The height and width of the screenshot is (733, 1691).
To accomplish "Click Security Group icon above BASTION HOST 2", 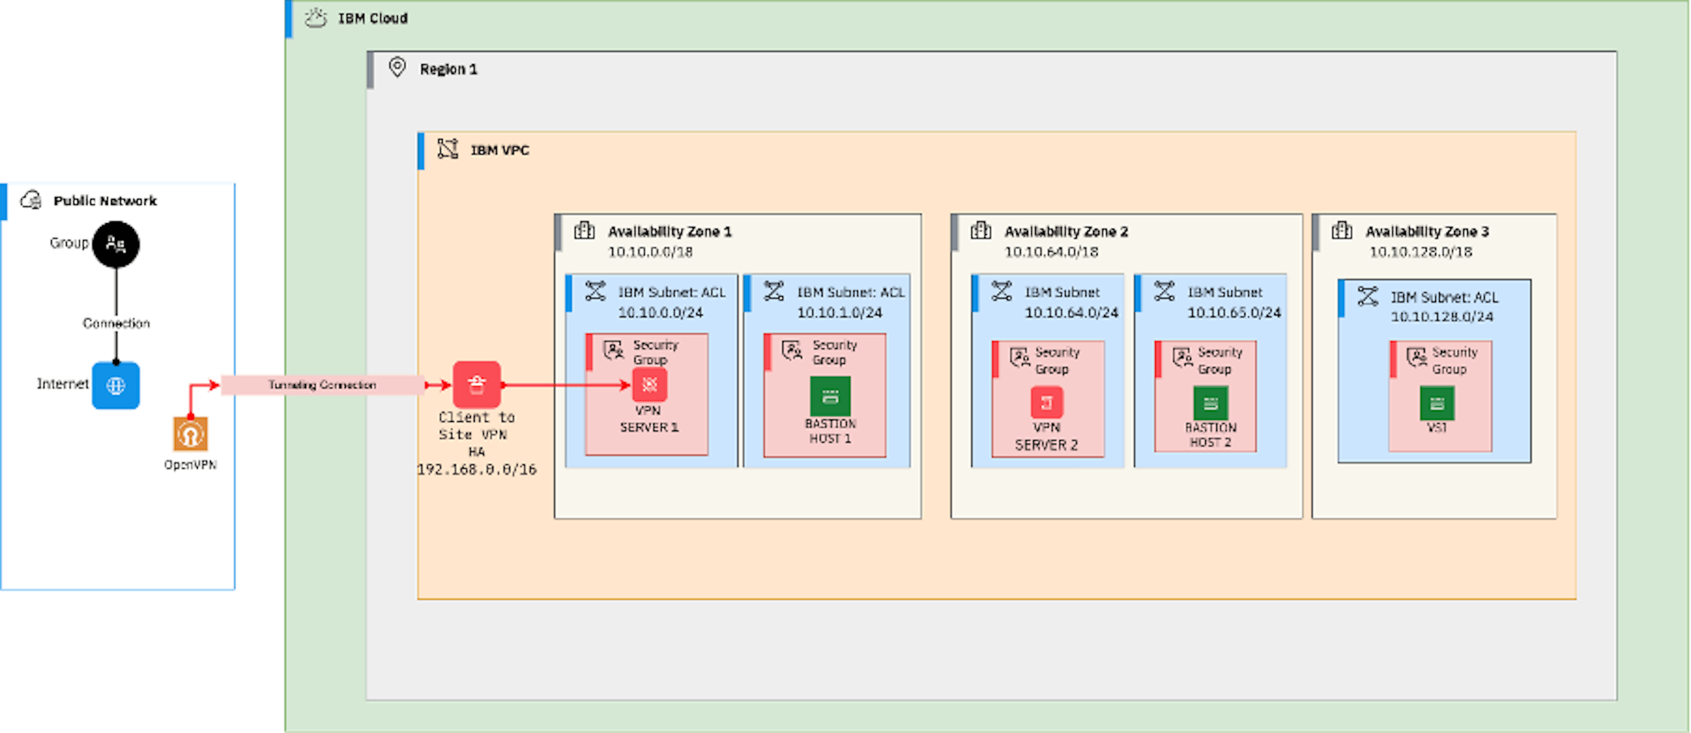I will (x=1183, y=357).
